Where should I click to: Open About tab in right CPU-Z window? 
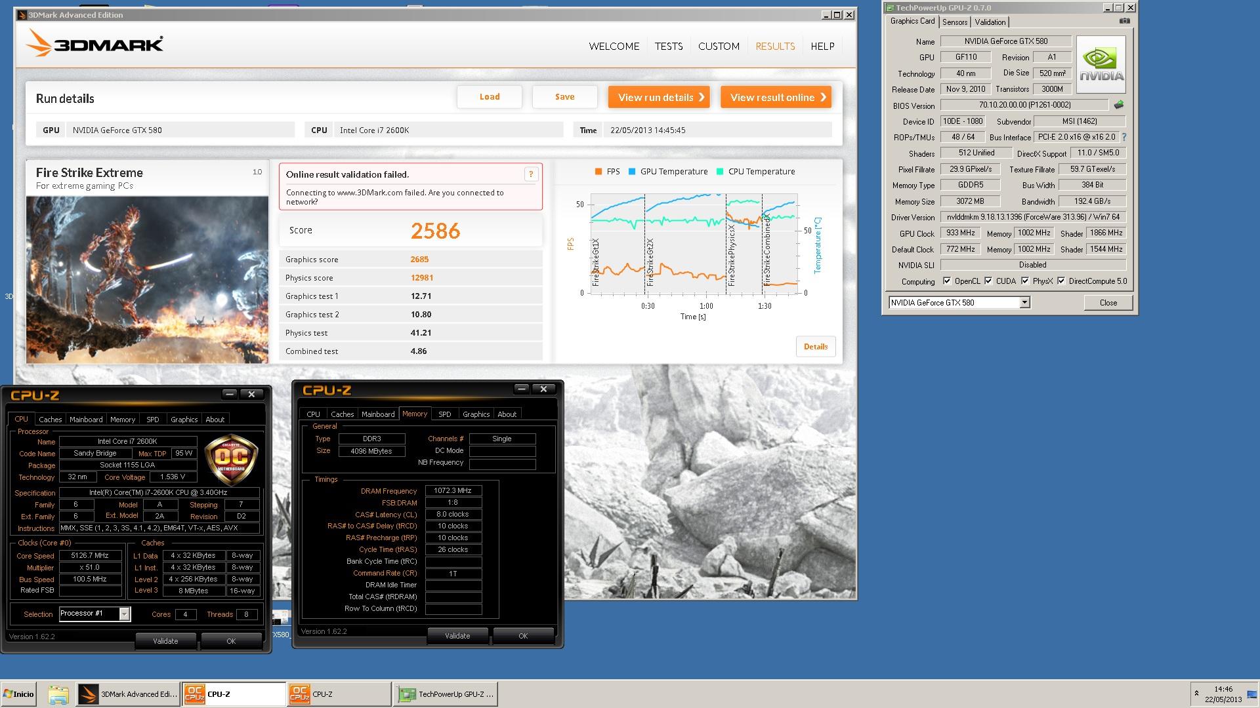coord(507,414)
